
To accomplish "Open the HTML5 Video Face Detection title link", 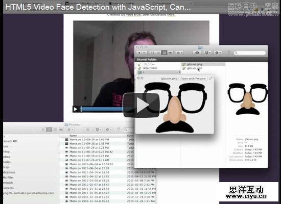I will (98, 7).
